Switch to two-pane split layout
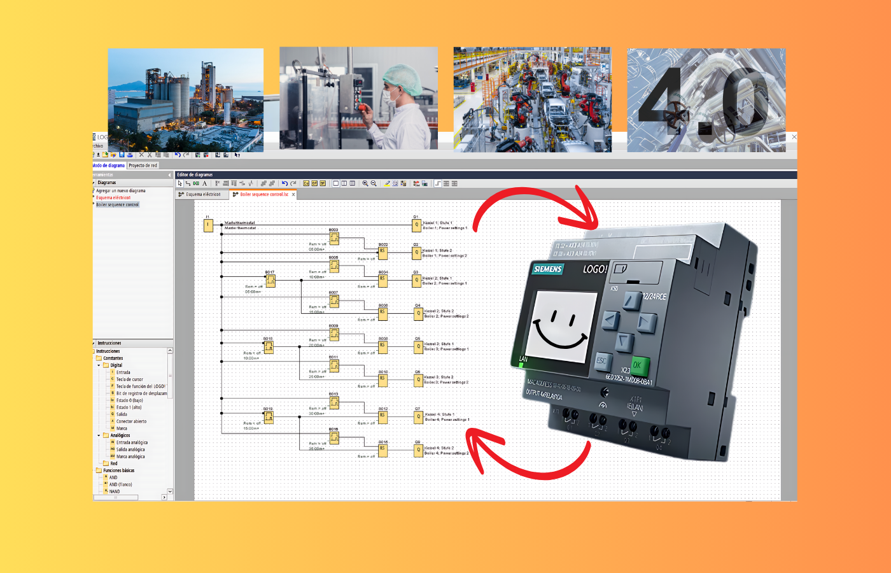 point(344,183)
